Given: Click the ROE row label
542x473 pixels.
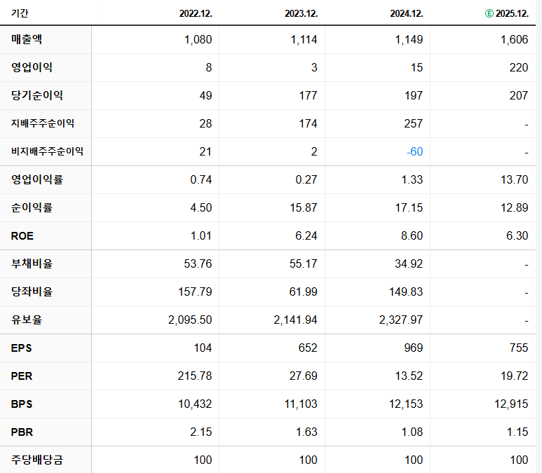Looking at the screenshot, I should tap(22, 235).
